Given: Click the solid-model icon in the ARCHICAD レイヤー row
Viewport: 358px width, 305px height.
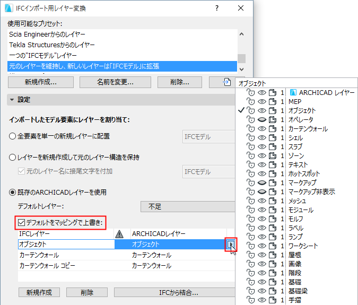Looking at the screenshot, I should pyautogui.click(x=272, y=92).
